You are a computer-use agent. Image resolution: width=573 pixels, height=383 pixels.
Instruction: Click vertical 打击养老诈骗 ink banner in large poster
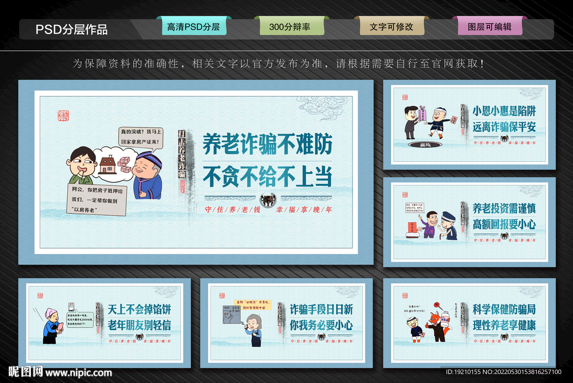pos(182,155)
